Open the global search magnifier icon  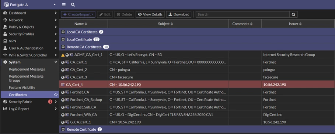pos(73,5)
